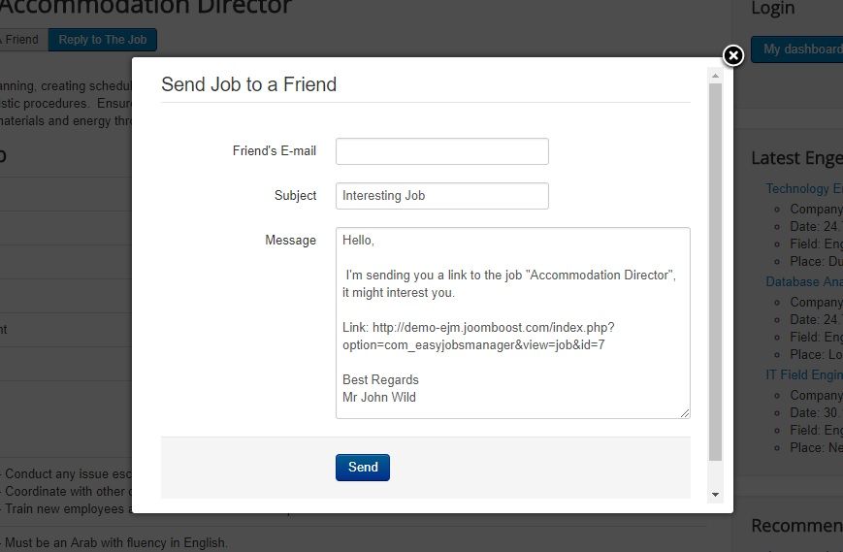Click the Subject field containing Interesting Job
The height and width of the screenshot is (552, 843).
(x=442, y=196)
